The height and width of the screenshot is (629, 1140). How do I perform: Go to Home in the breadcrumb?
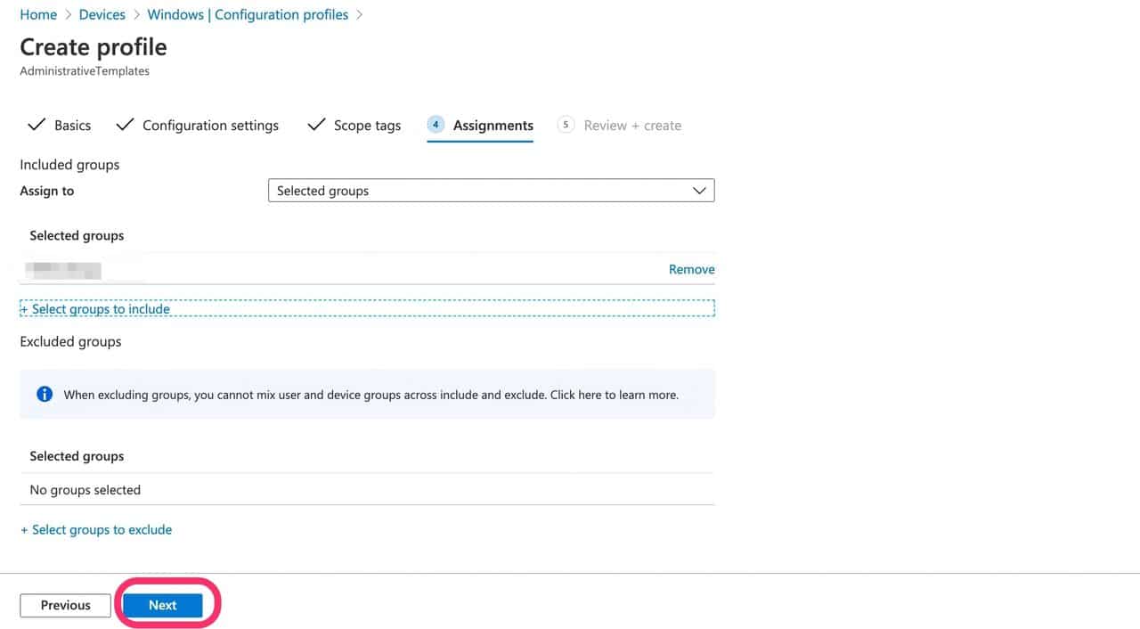38,15
